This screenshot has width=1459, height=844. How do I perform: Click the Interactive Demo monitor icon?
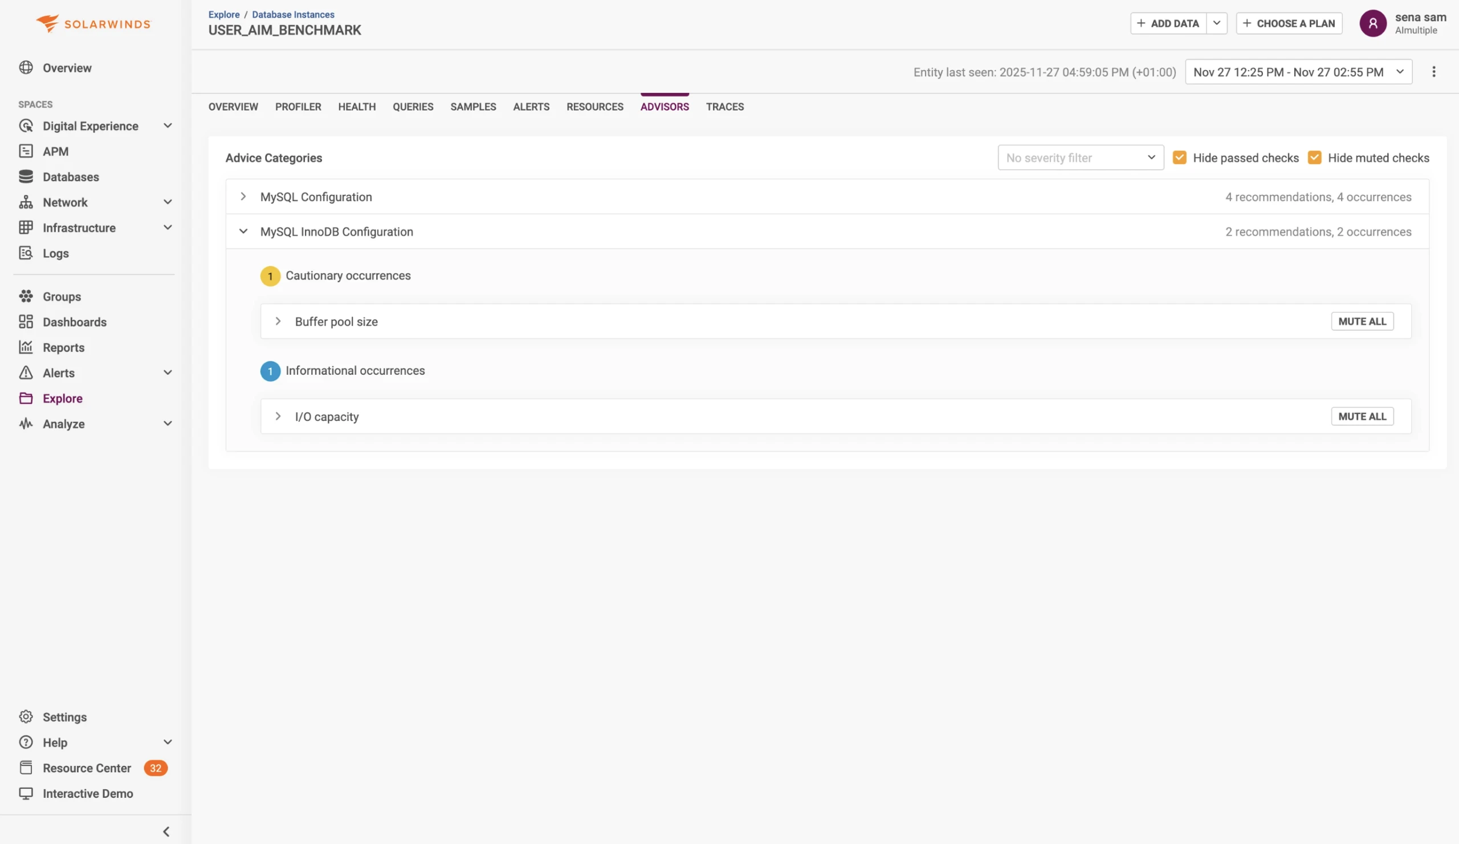coord(26,793)
